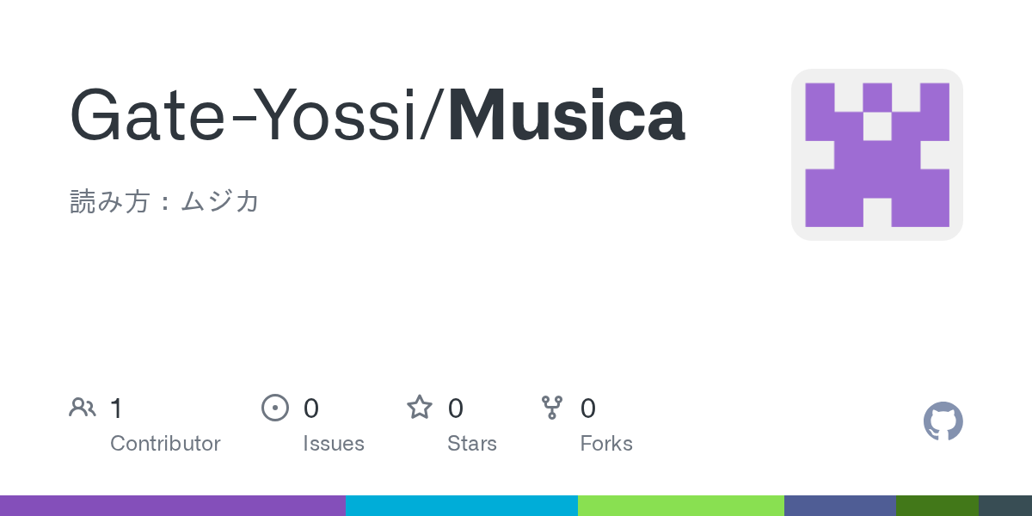This screenshot has width=1032, height=516.
Task: Click the Contributor label
Action: [x=165, y=444]
